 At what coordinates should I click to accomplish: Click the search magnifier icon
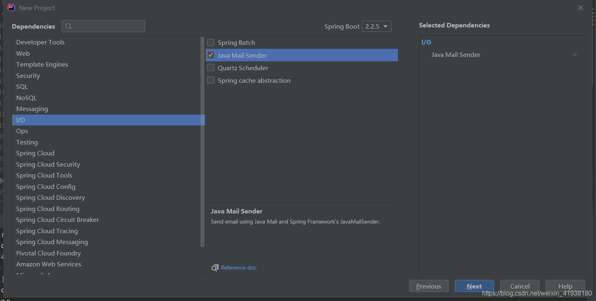[69, 26]
